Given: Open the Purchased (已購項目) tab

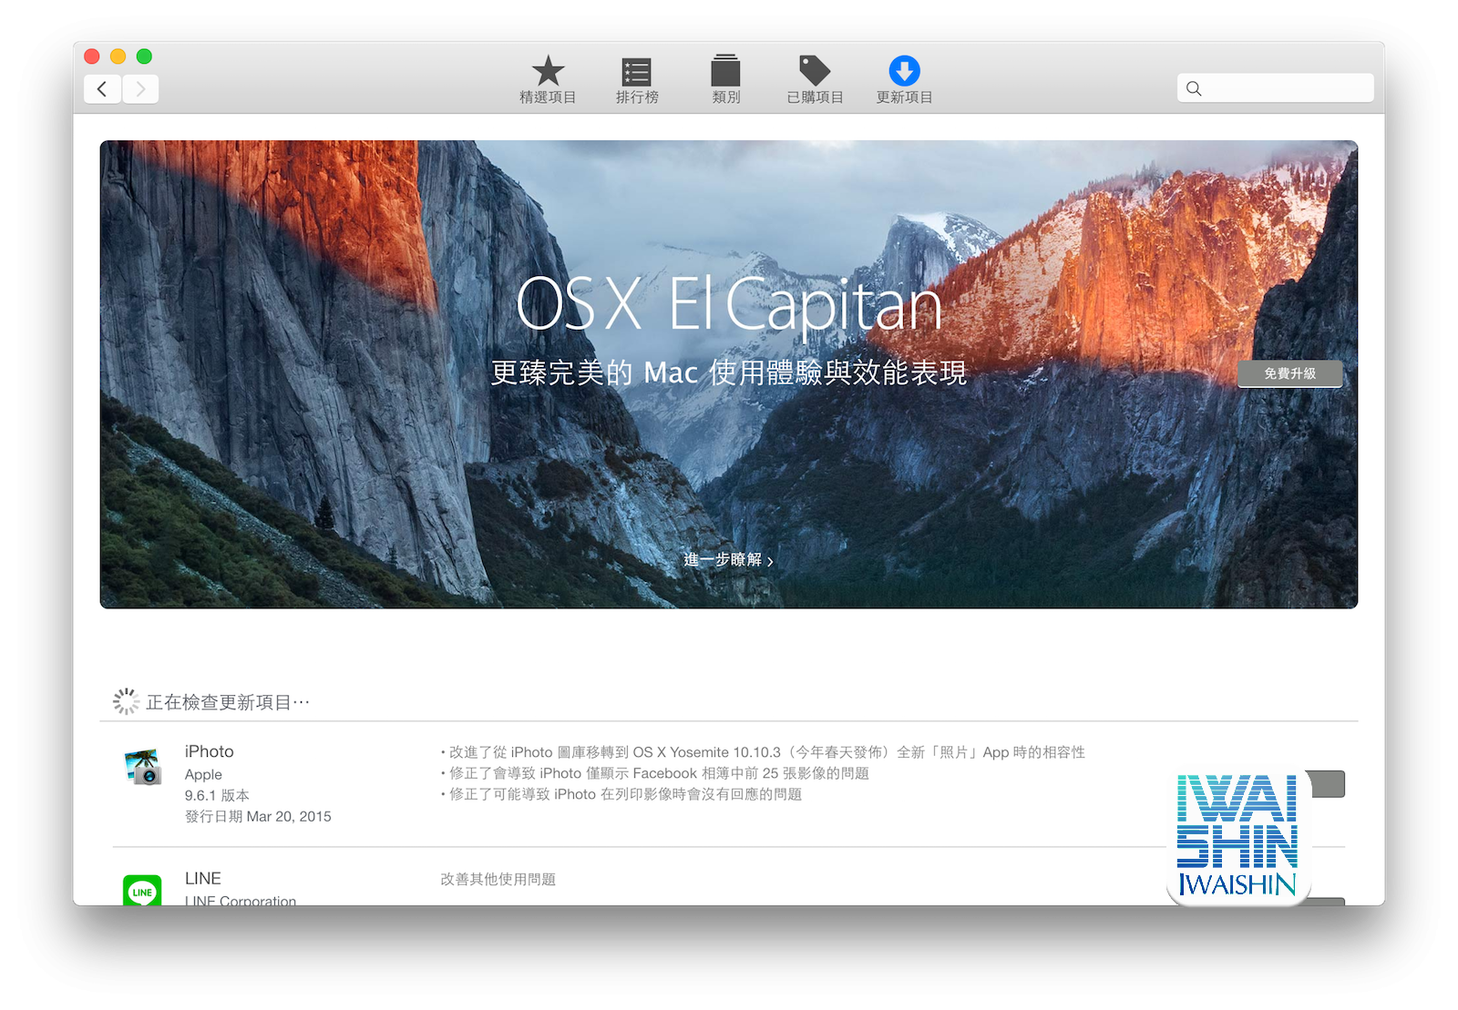Looking at the screenshot, I should (815, 80).
